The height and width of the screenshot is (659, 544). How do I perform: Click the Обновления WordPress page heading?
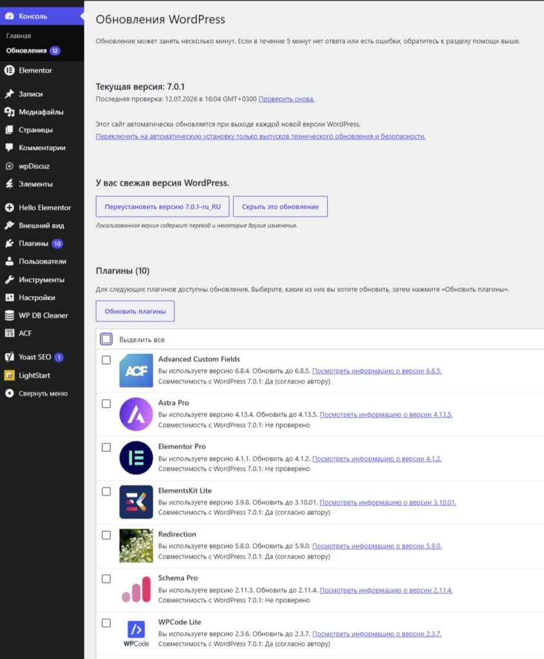pos(160,19)
